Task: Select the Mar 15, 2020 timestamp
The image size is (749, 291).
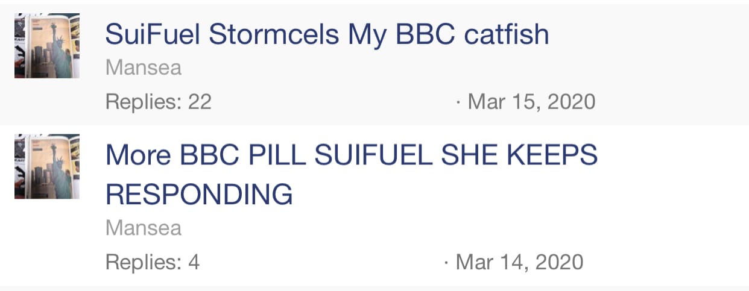Action: [x=531, y=102]
